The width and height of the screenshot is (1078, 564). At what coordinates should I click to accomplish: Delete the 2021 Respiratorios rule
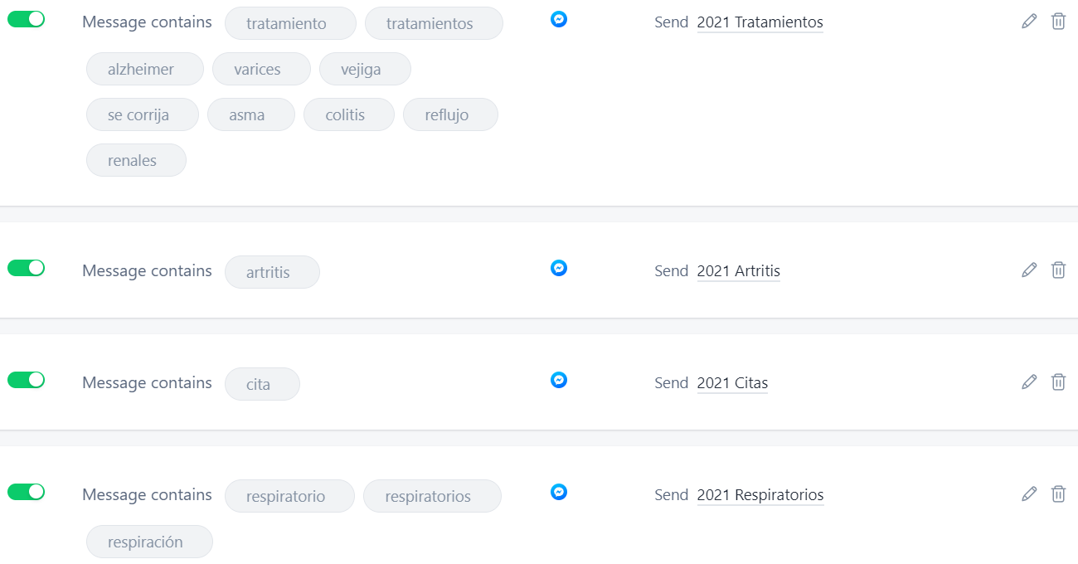coord(1058,494)
